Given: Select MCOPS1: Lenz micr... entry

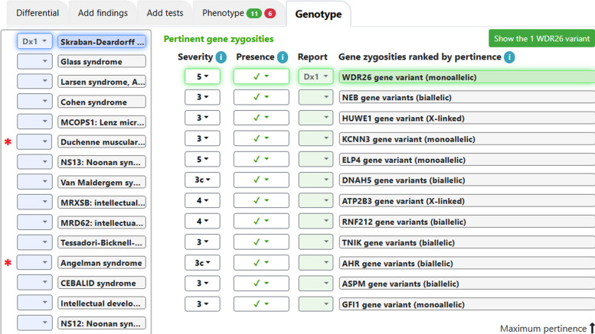Looking at the screenshot, I should pyautogui.click(x=102, y=122).
